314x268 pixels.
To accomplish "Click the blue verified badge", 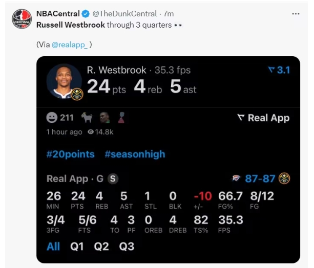I will (86, 13).
